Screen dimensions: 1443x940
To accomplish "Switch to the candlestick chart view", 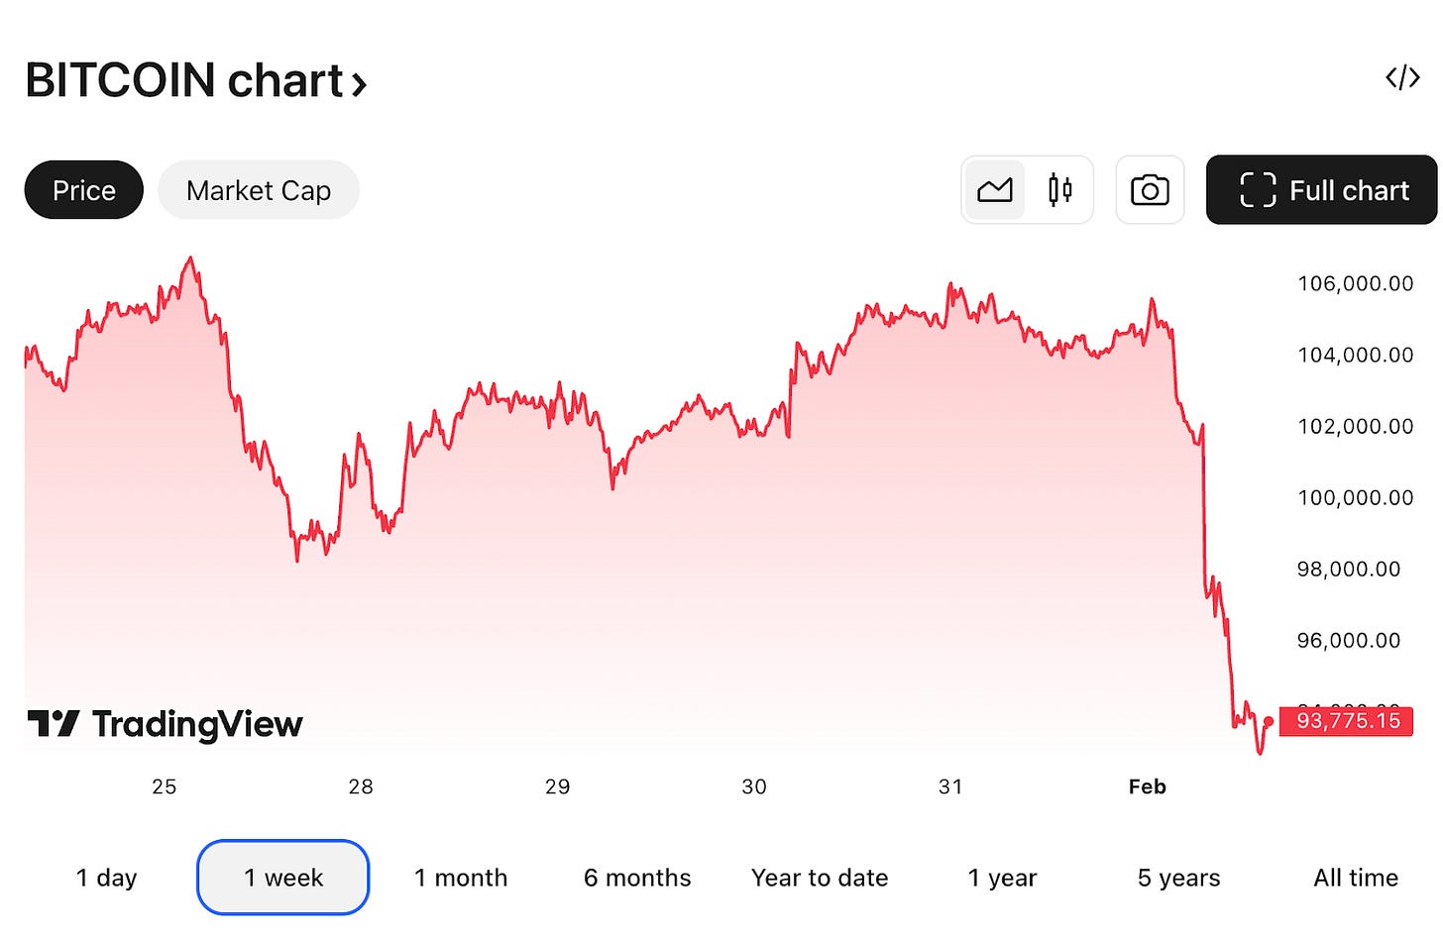I will [1059, 189].
